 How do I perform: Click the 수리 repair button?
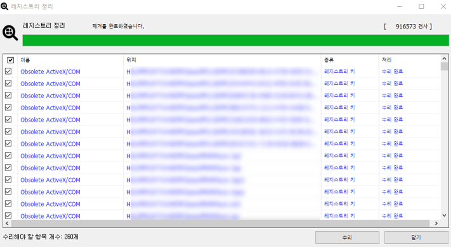347,237
